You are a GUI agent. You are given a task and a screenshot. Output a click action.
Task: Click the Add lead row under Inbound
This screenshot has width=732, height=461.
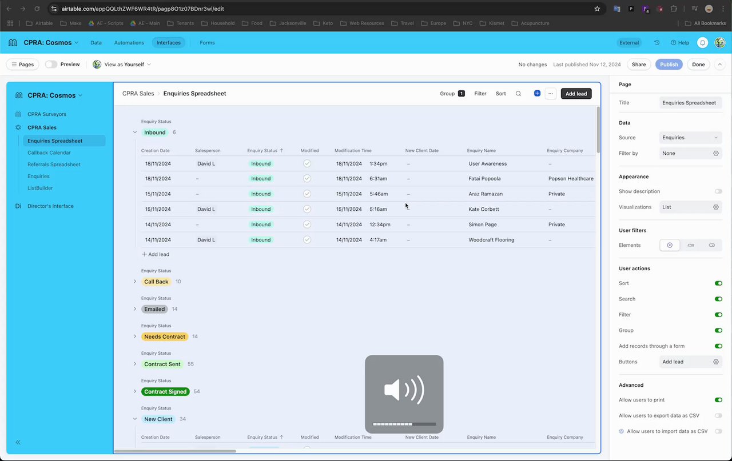pos(156,254)
